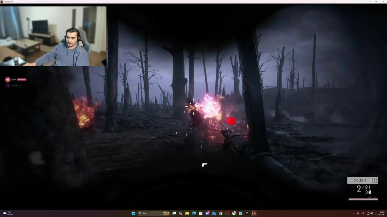Open the weather widget in the taskbar
The image size is (387, 217).
pyautogui.click(x=8, y=213)
